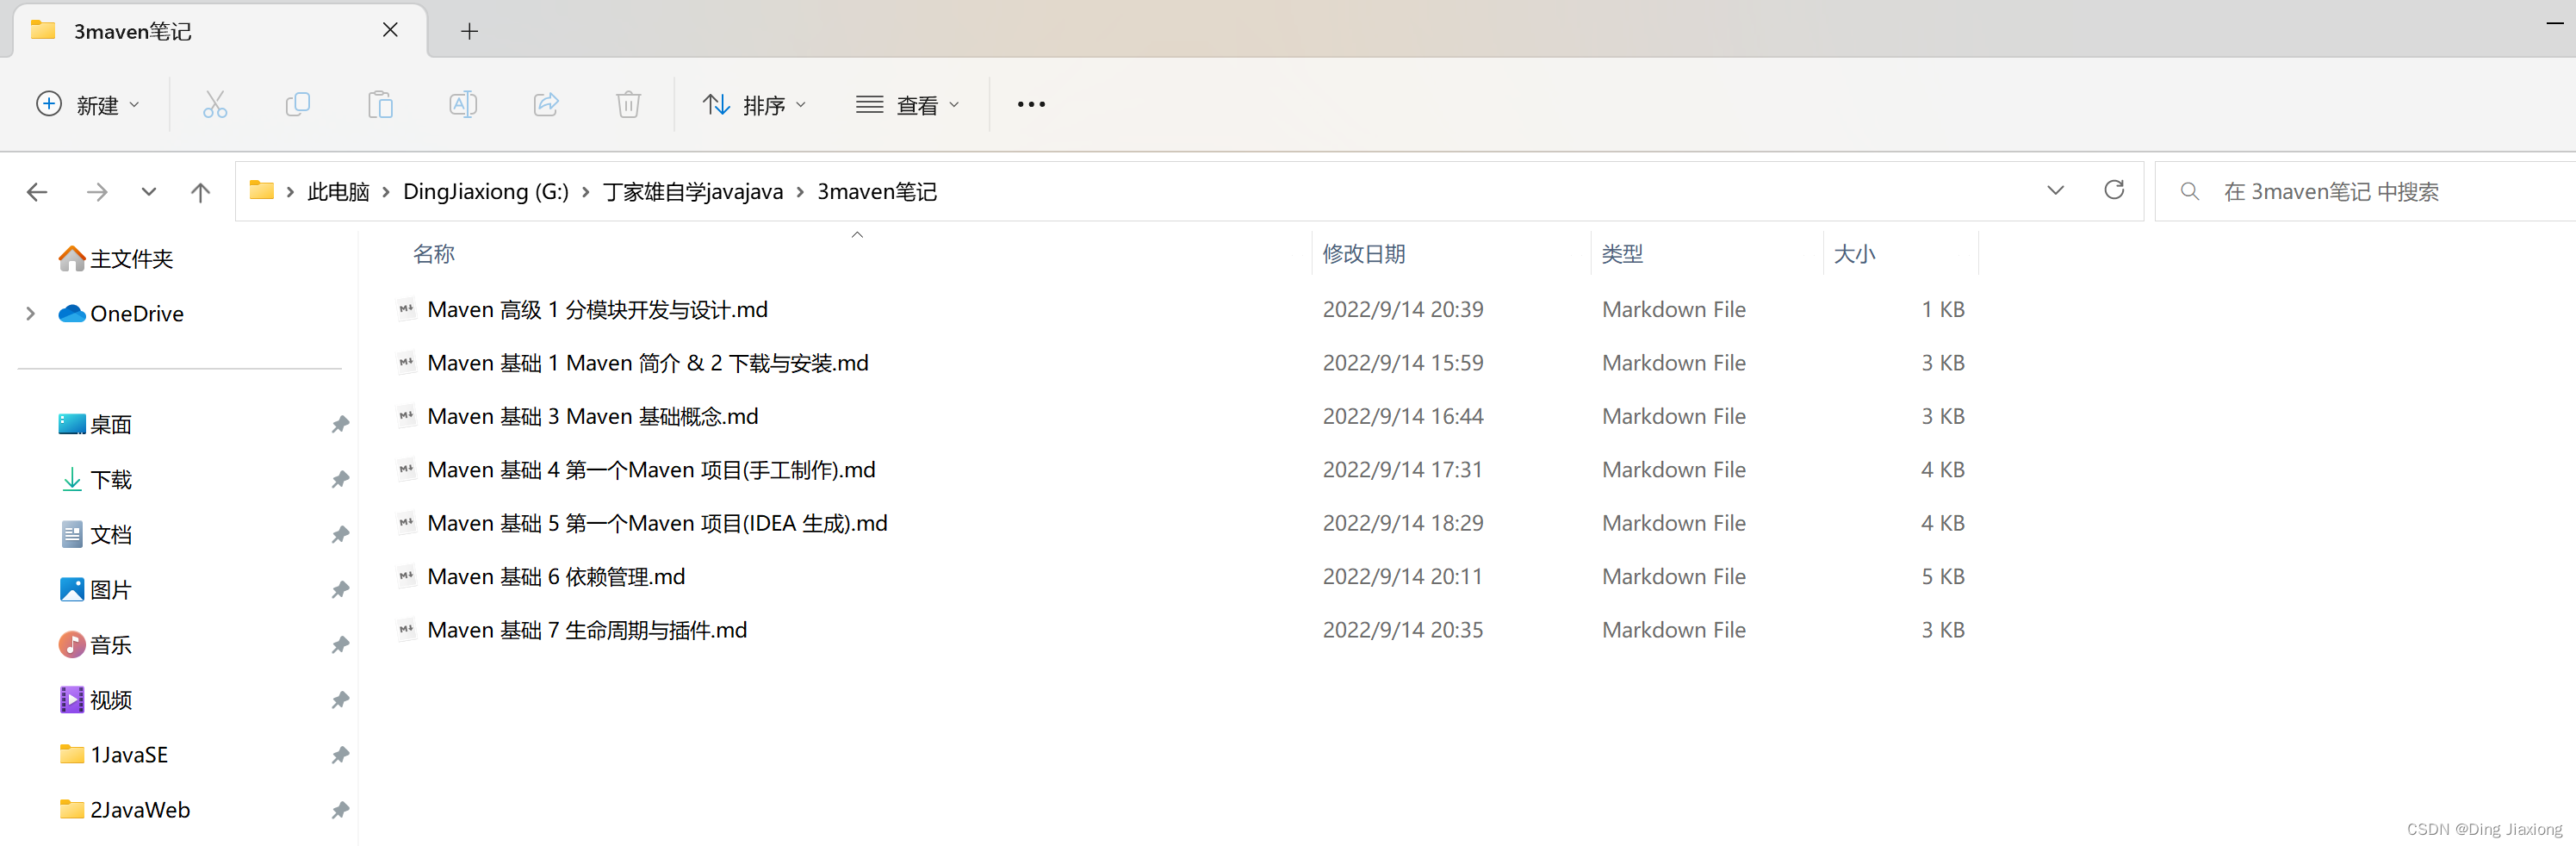
Task: Refresh the current folder view
Action: click(2114, 190)
